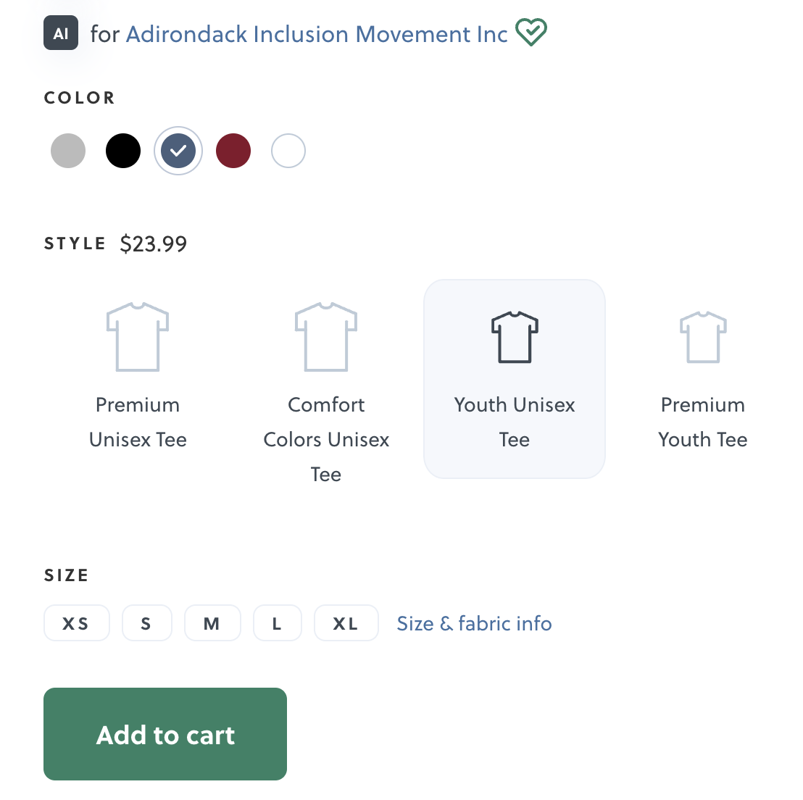Click the Youth Unisex Tee label text
The height and width of the screenshot is (800, 803).
click(515, 422)
